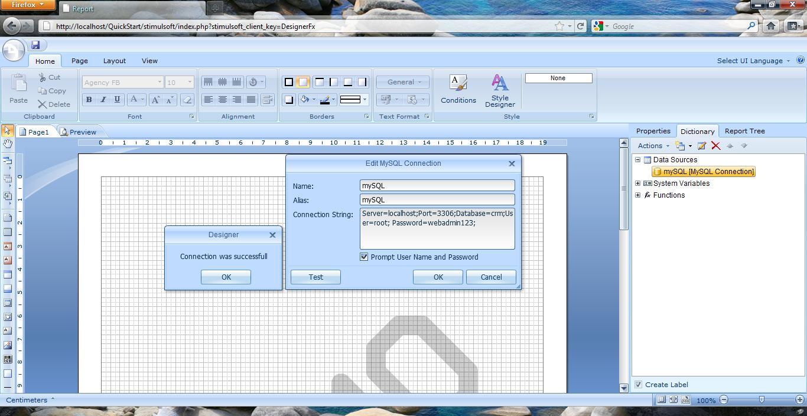
Task: Set vertical alignment to middle
Action: tap(222, 82)
